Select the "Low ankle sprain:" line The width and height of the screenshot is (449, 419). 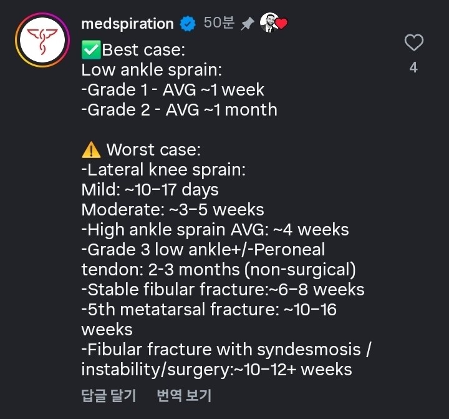(x=152, y=69)
